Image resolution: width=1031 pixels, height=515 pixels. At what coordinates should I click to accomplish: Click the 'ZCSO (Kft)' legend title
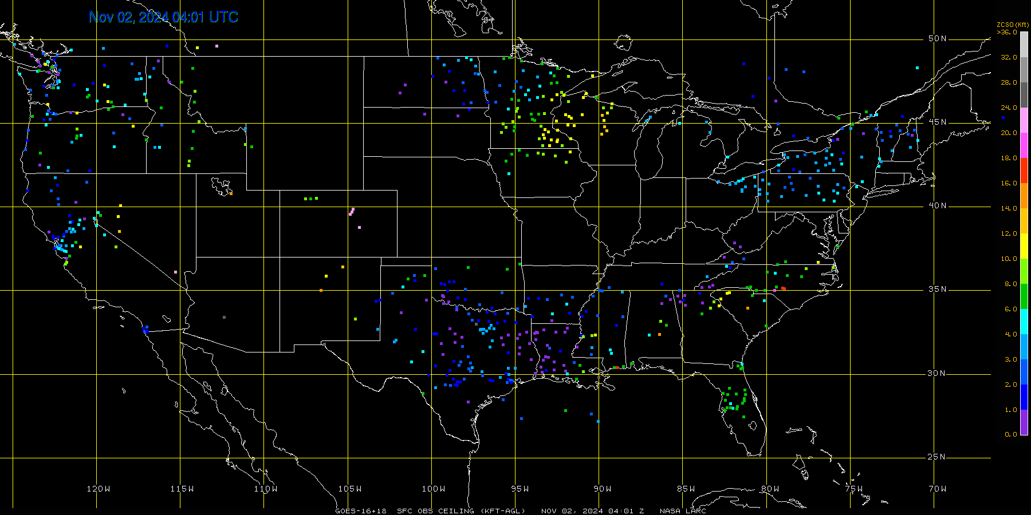pyautogui.click(x=1013, y=25)
